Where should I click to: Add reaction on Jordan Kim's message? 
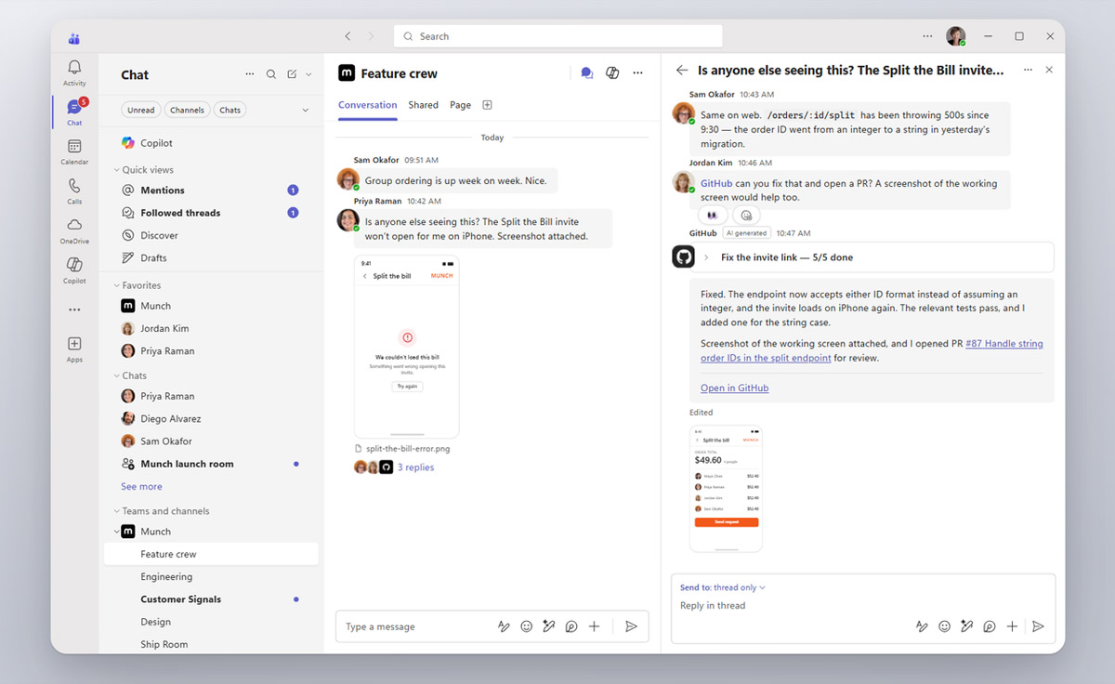[x=746, y=215]
